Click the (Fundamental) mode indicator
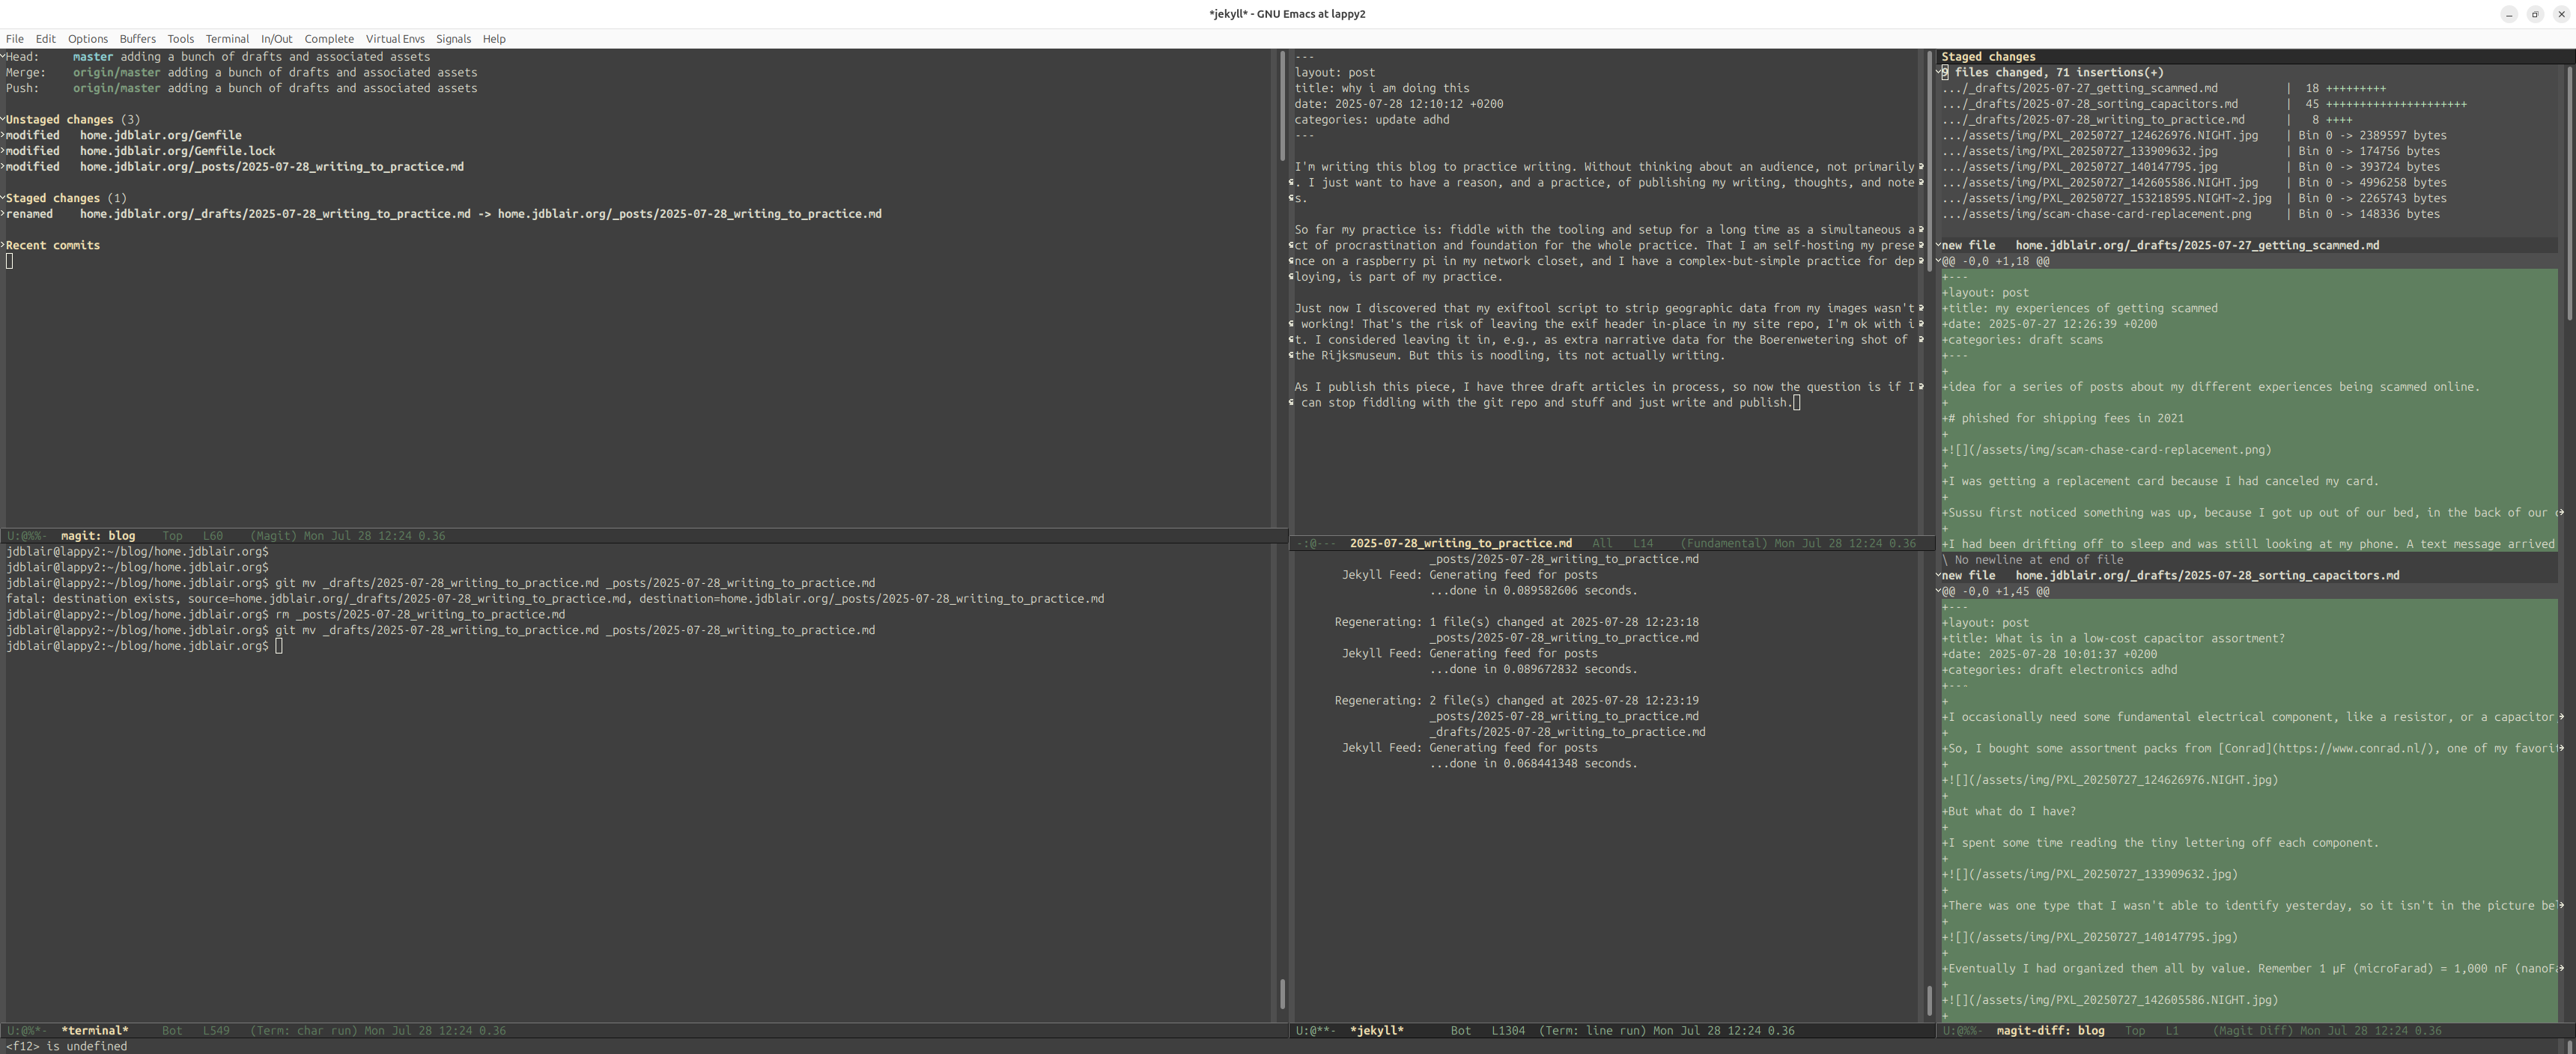This screenshot has width=2576, height=1054. (1724, 543)
